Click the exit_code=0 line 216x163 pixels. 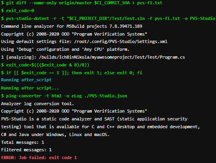click(x=18, y=11)
